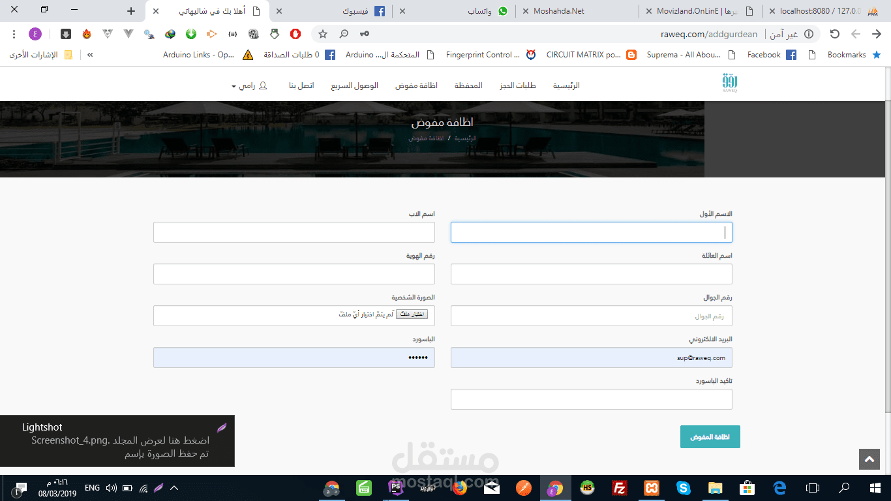Open Firefox from the taskbar
The width and height of the screenshot is (891, 501).
(460, 488)
